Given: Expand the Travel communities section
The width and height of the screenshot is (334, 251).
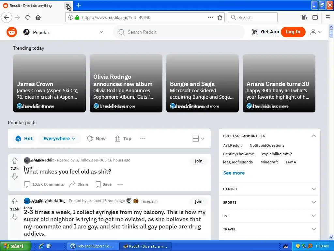Looking at the screenshot, I should [313, 229].
